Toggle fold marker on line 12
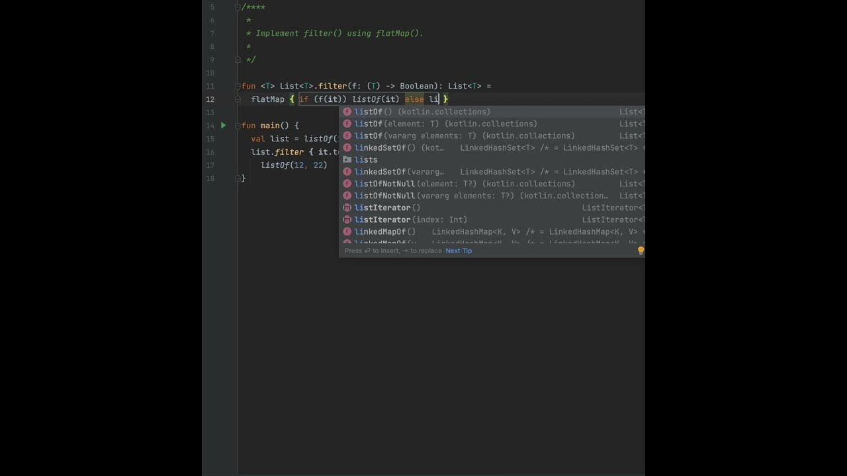 (x=238, y=99)
